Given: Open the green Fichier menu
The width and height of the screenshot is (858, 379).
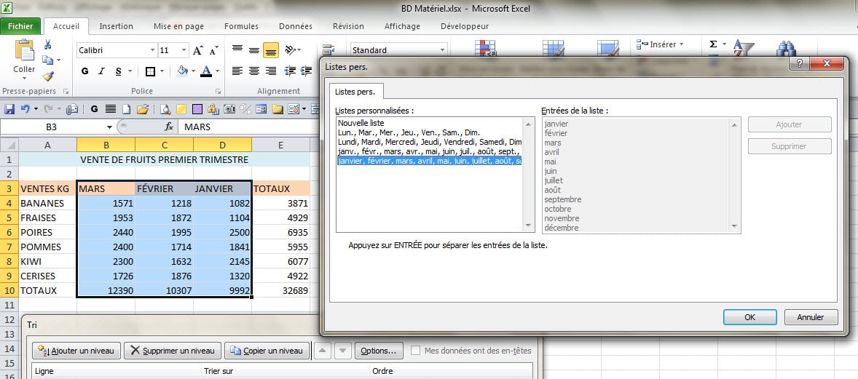Looking at the screenshot, I should pyautogui.click(x=21, y=26).
